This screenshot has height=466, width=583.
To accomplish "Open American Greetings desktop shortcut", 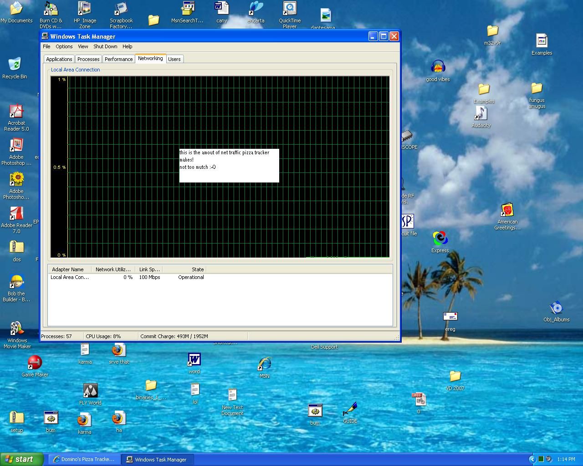I will [507, 217].
